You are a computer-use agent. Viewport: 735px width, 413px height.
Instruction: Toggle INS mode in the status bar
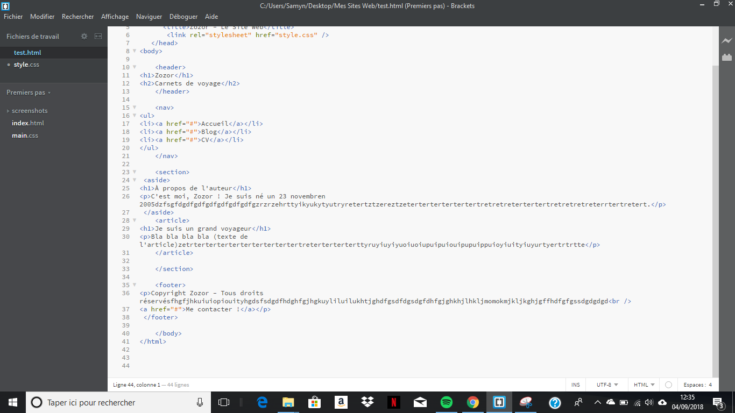(575, 384)
